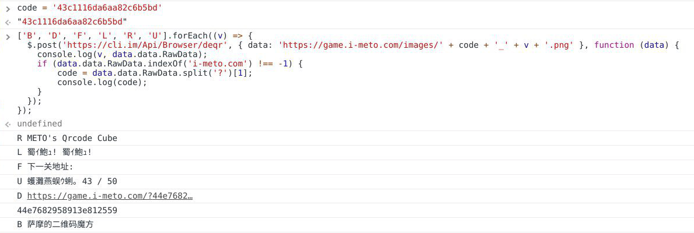This screenshot has width=694, height=233.
Task: Select the logged code 44e7682958913e812559
Action: pos(67,210)
